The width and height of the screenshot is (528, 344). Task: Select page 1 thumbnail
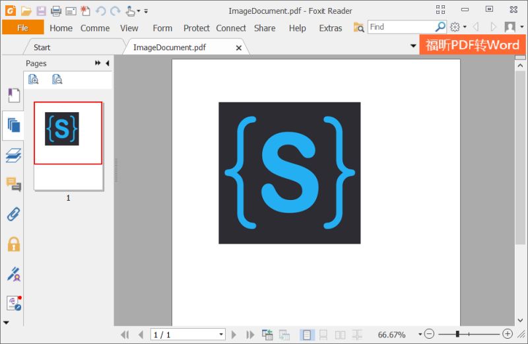tap(69, 146)
